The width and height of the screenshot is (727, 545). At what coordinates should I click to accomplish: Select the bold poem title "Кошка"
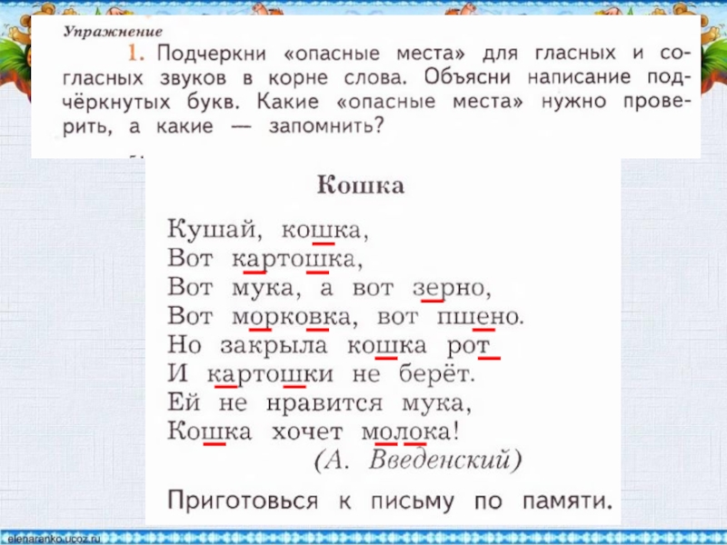point(360,186)
